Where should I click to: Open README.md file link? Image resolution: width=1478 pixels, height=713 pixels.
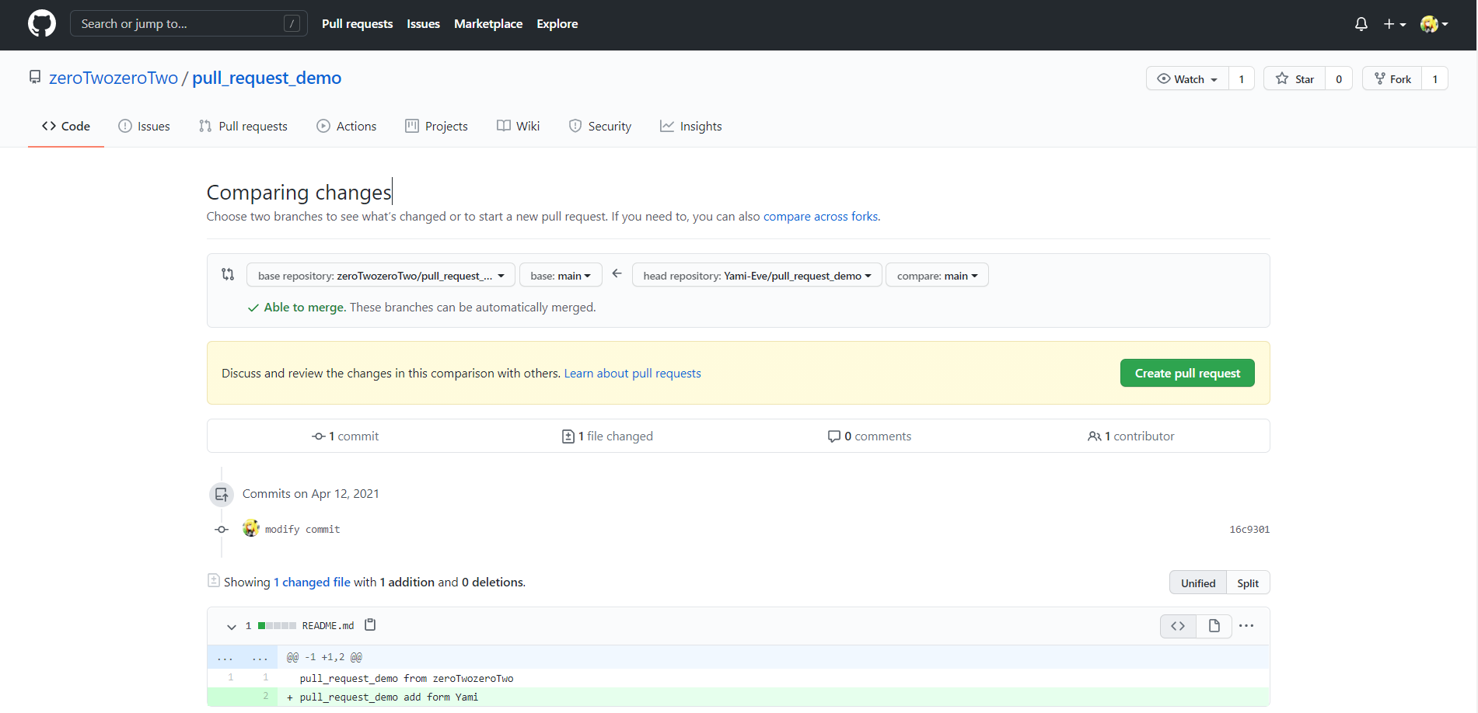pos(327,625)
